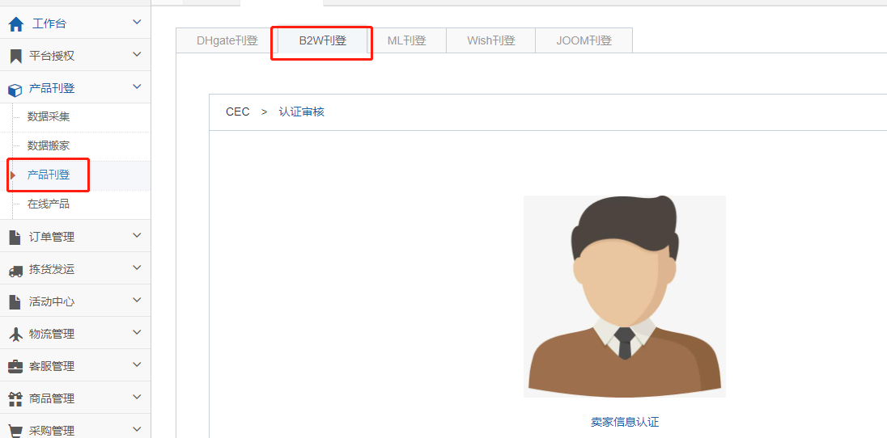Open the 客服管理 menu label

coord(52,366)
